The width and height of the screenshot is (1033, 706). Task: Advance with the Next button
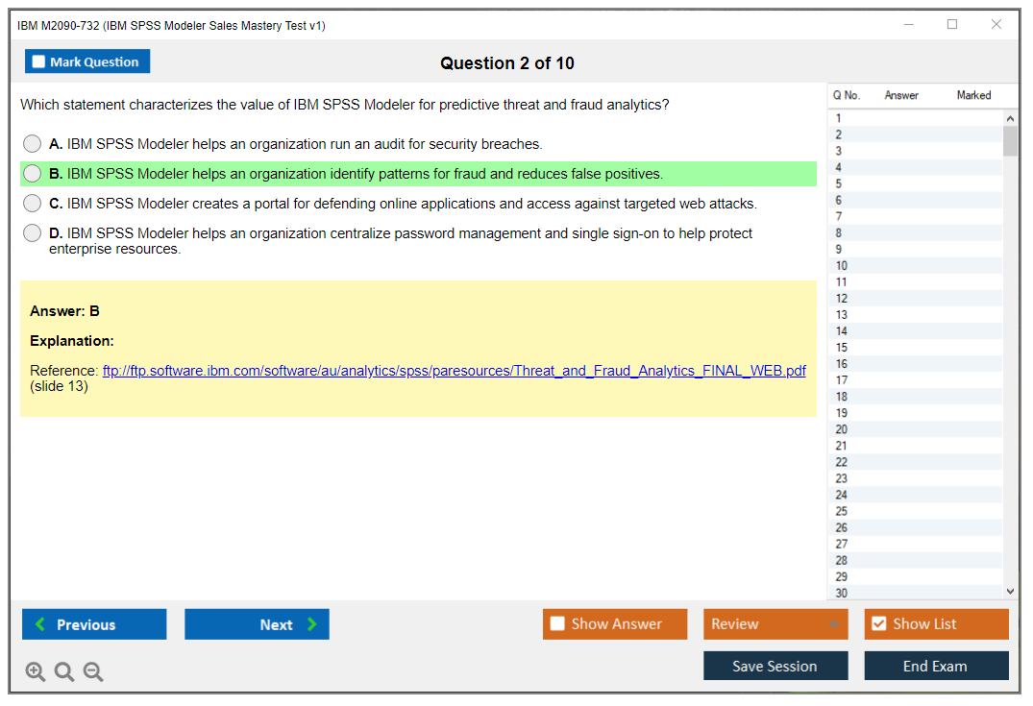coord(257,624)
